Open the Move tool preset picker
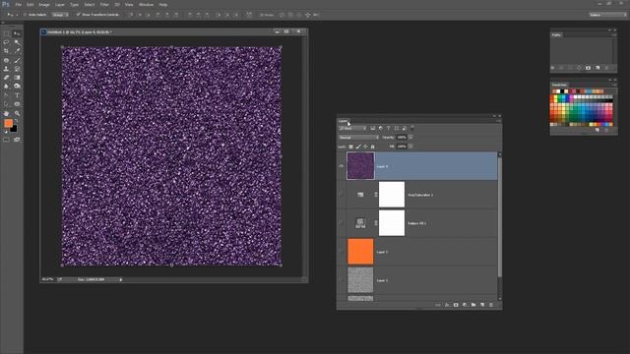The height and width of the screenshot is (354, 630). pos(13,15)
